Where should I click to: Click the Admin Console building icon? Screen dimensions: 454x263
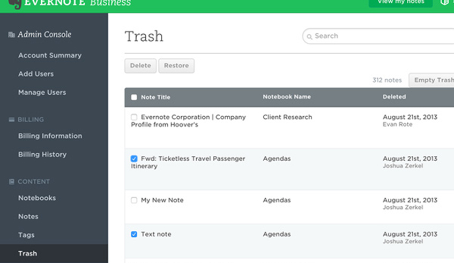point(11,35)
